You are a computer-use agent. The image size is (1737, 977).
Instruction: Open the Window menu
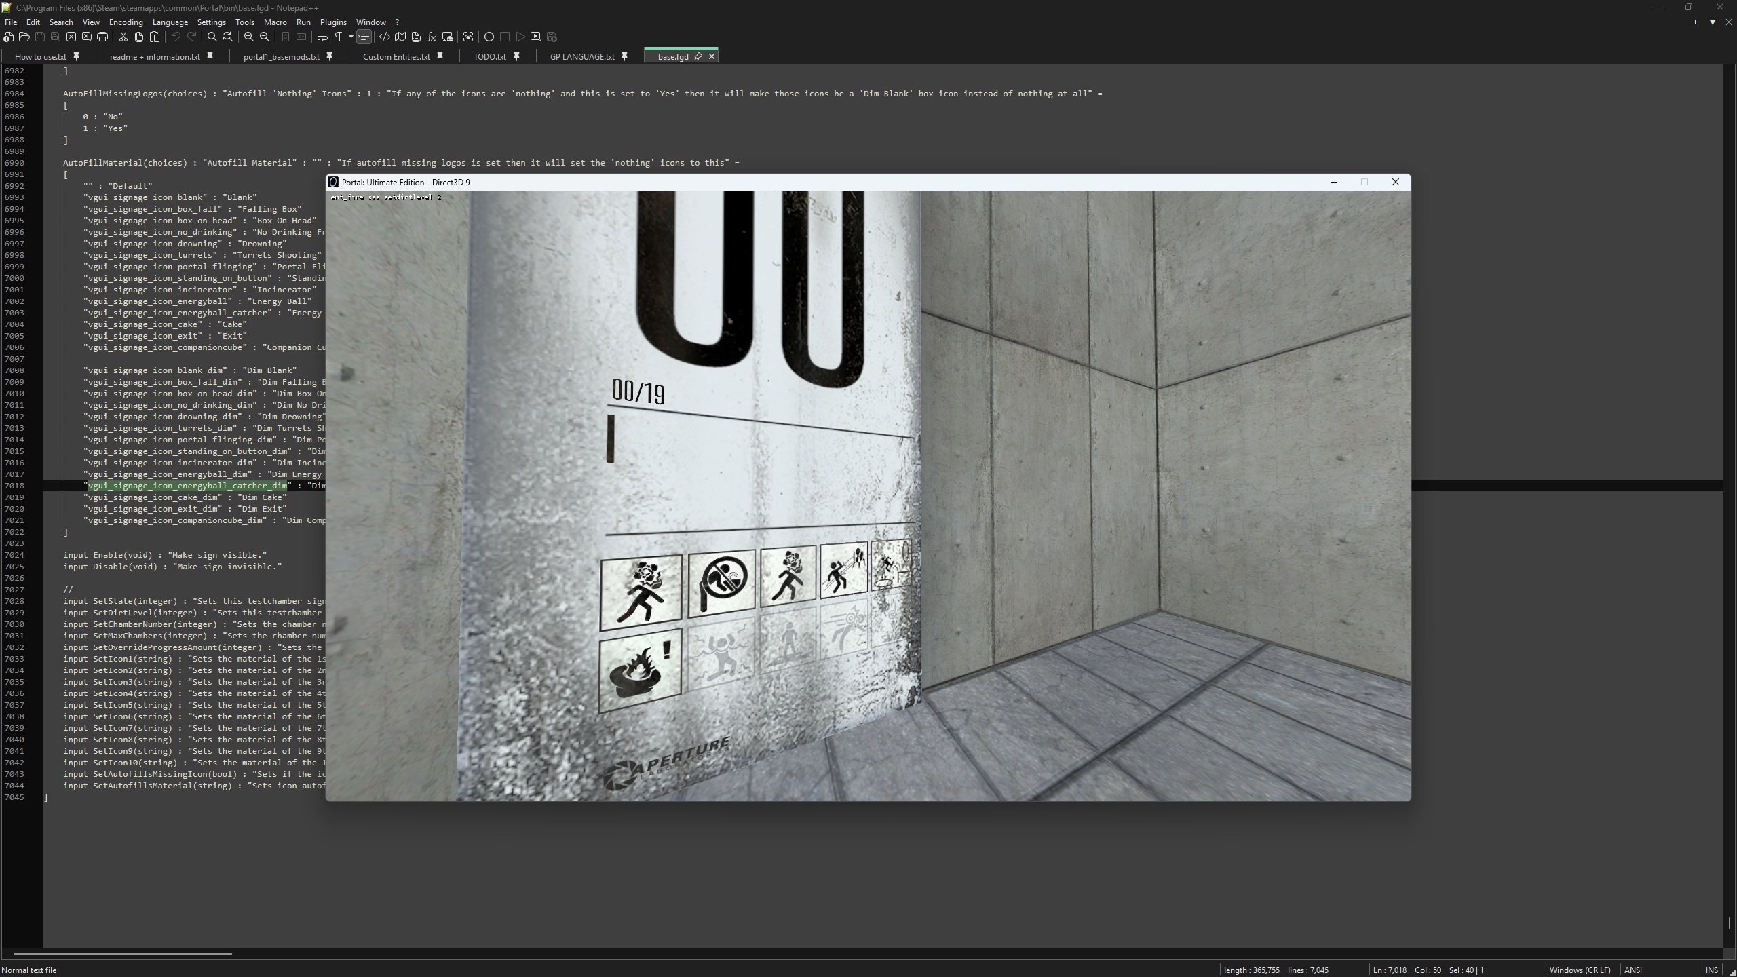point(371,22)
